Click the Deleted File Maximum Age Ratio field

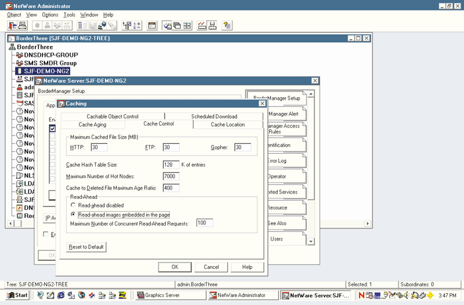pyautogui.click(x=171, y=188)
